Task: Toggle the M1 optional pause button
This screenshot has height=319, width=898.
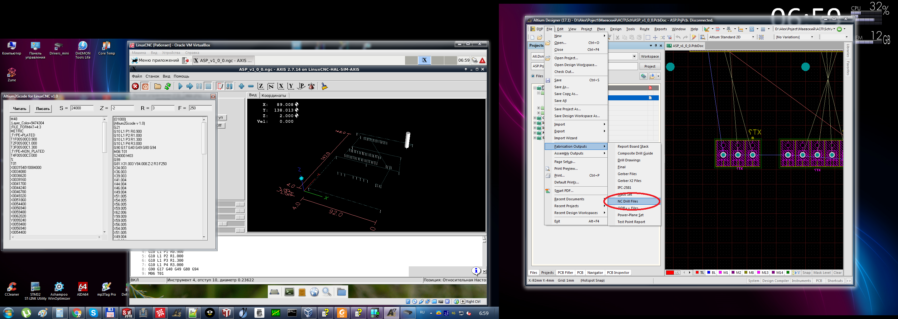Action: click(x=229, y=86)
